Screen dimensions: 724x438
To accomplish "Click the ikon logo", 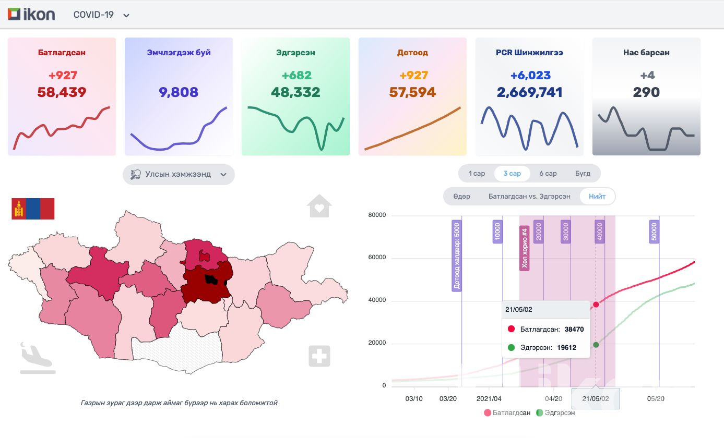I will 31,15.
